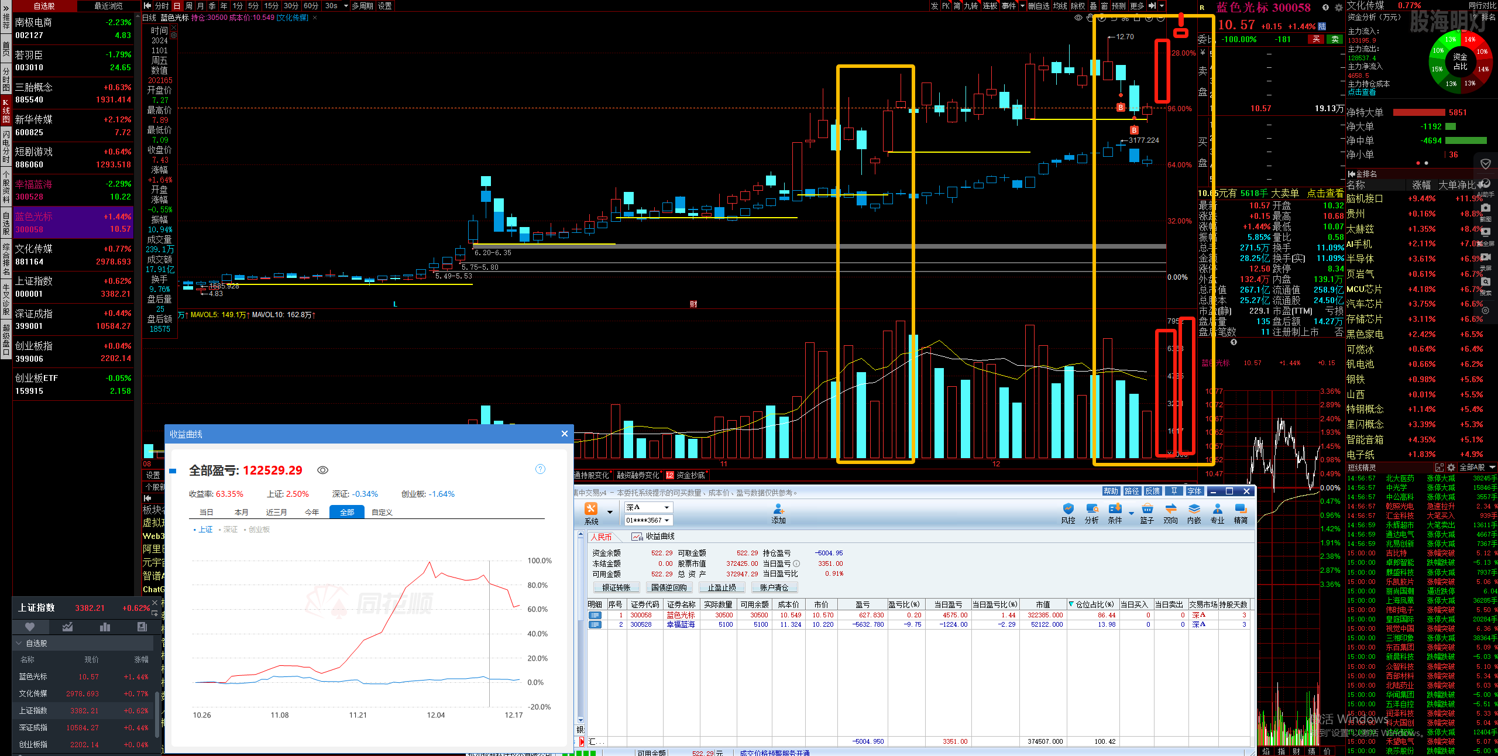Toggle profit visibility eye in 收益曲线 dialog
The image size is (1498, 756).
(x=322, y=470)
